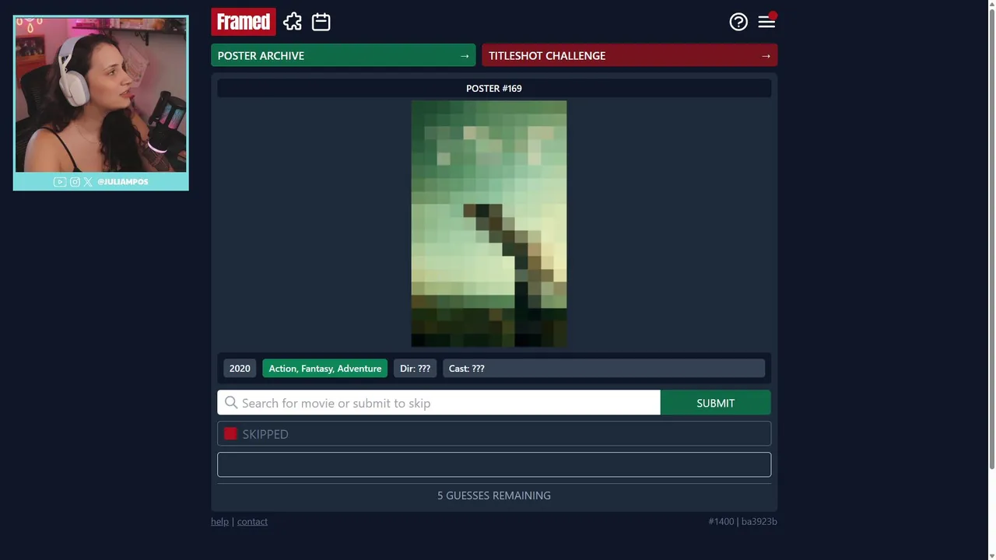Click the YouTube icon on webcam overlay
This screenshot has width=996, height=560.
pyautogui.click(x=60, y=182)
